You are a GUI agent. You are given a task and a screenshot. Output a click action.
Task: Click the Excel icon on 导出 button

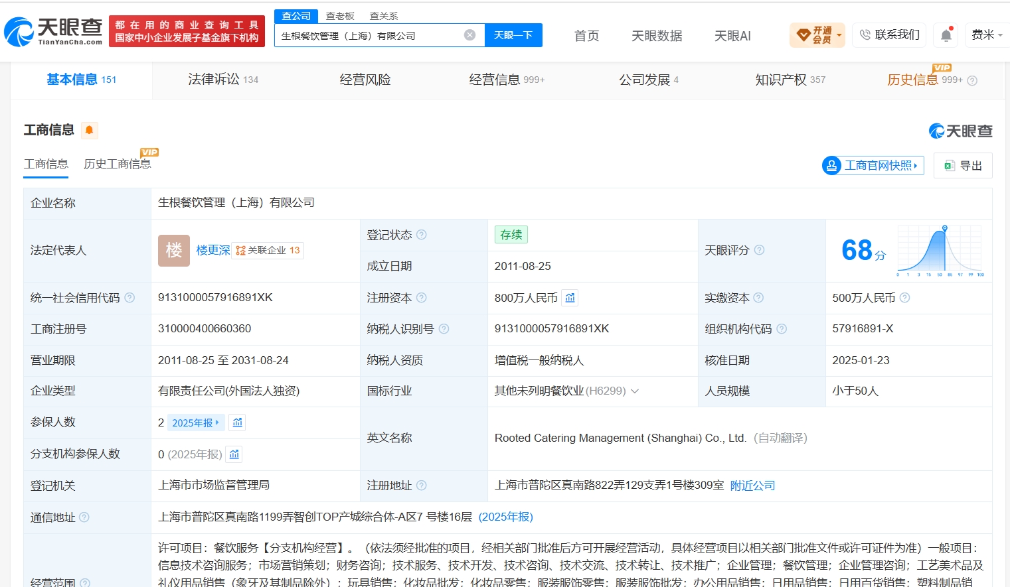click(950, 166)
